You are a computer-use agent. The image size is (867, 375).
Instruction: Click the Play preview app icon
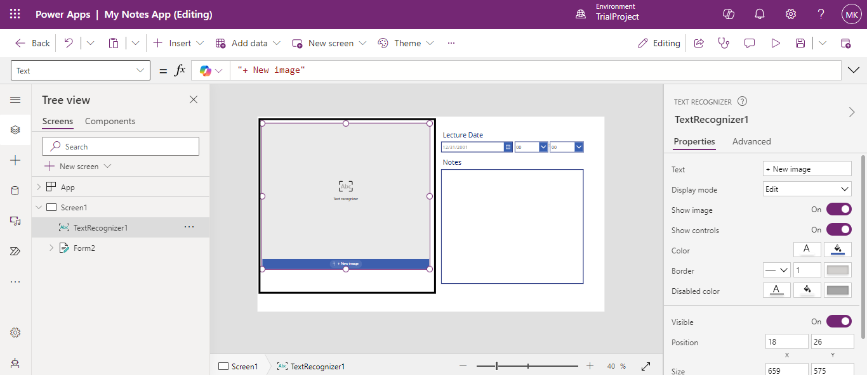pos(775,43)
